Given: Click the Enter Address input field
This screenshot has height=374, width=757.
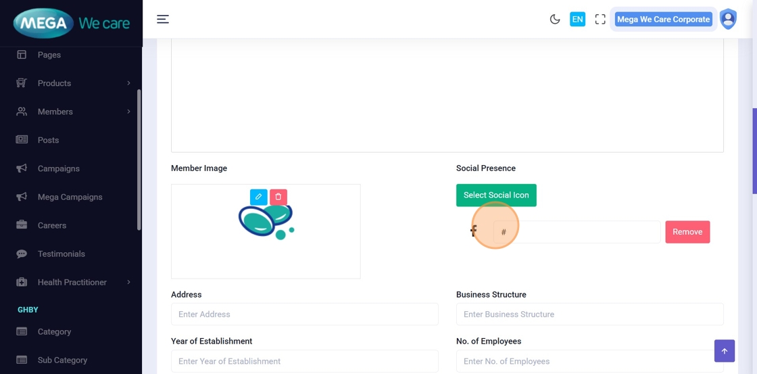Looking at the screenshot, I should (x=304, y=314).
